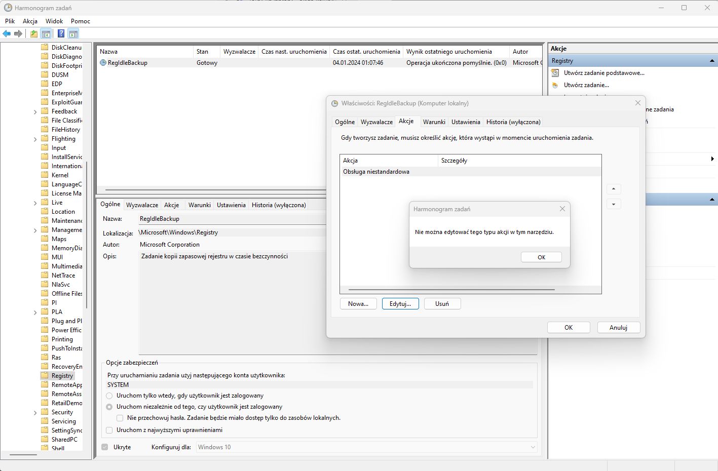Open Help using the question mark icon
This screenshot has width=718, height=471.
point(60,33)
